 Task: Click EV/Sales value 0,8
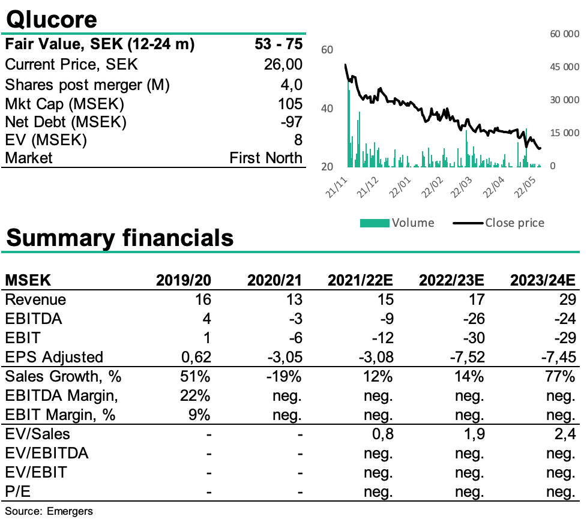383,434
